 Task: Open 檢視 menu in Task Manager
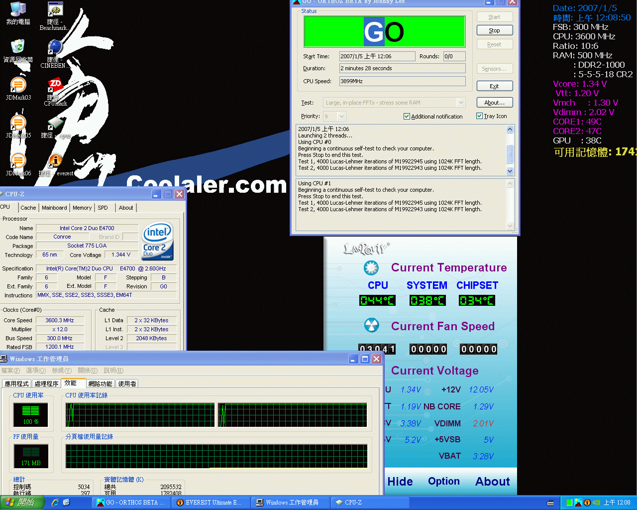click(62, 371)
